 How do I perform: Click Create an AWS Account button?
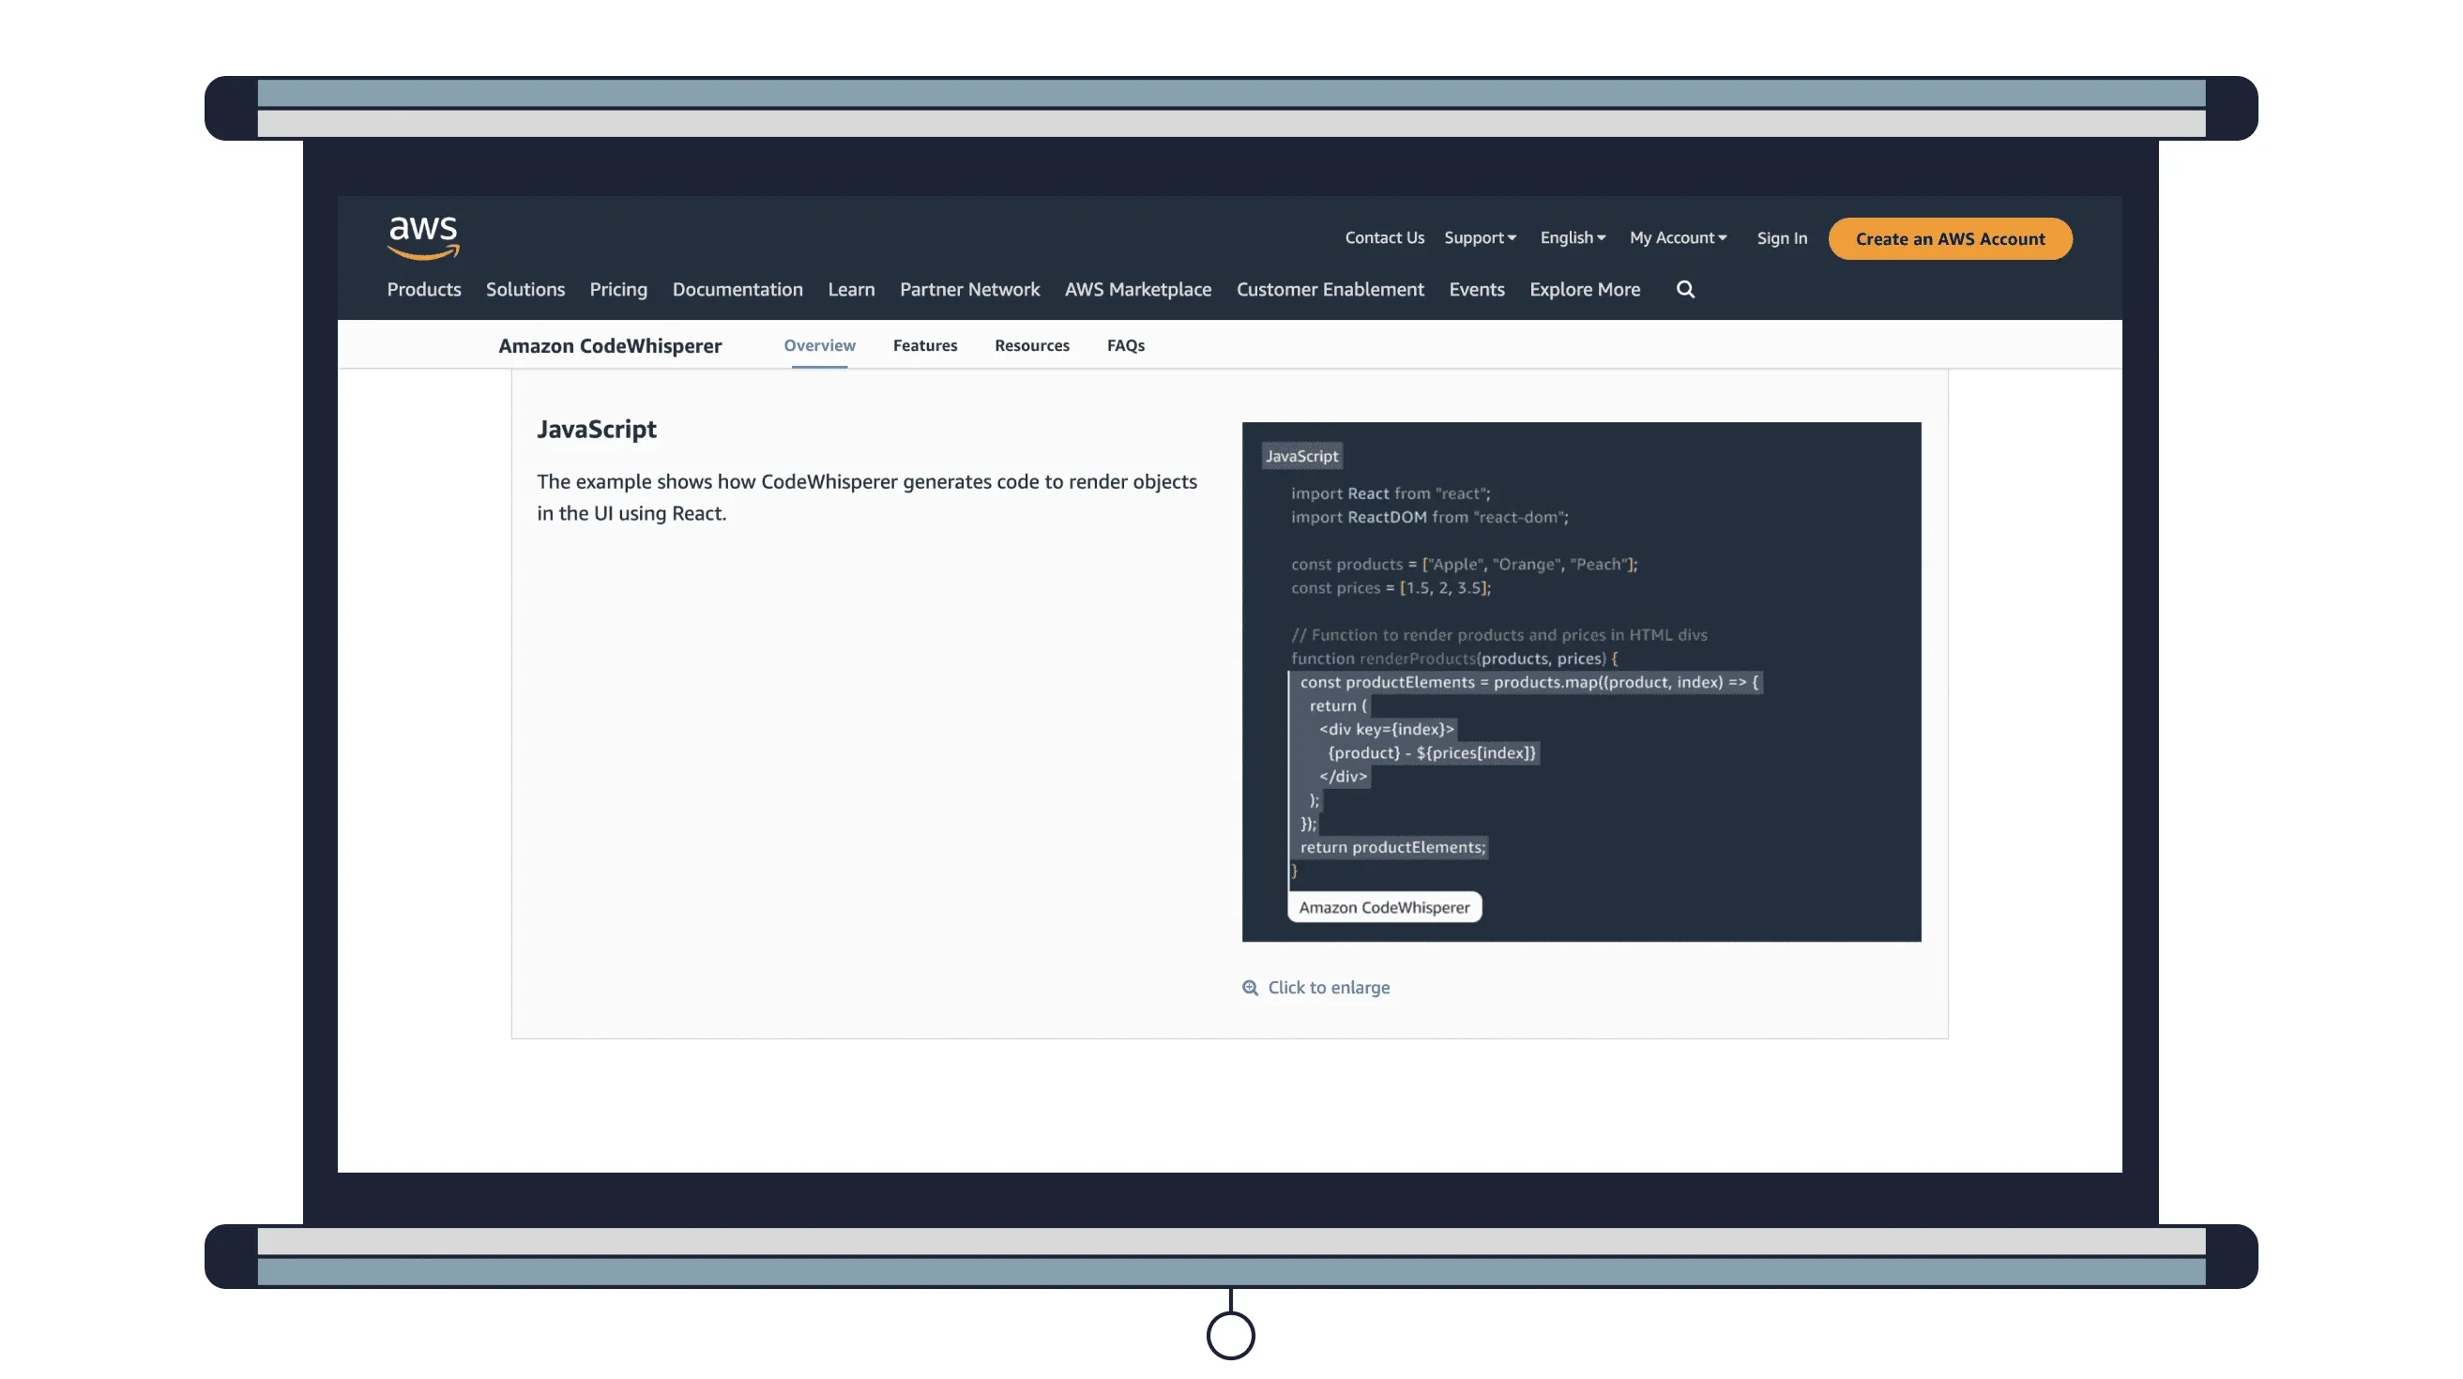pos(1950,239)
